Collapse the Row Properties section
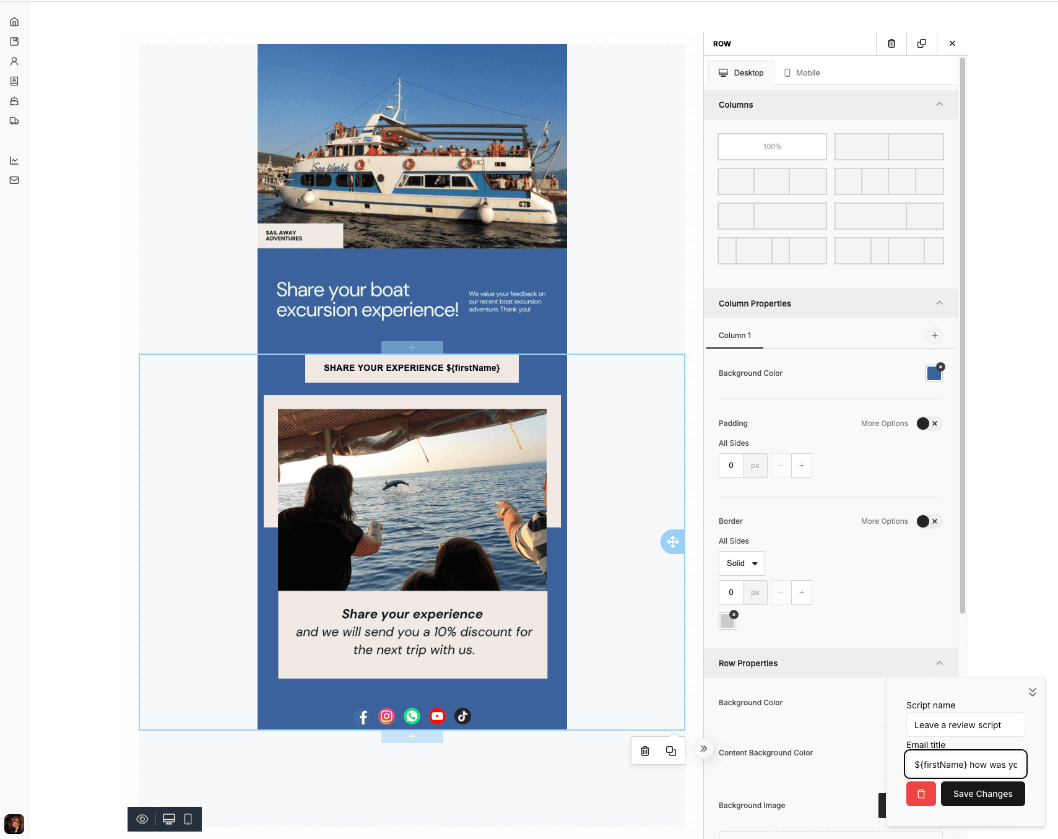Screen dimensions: 1058x839 [939, 663]
